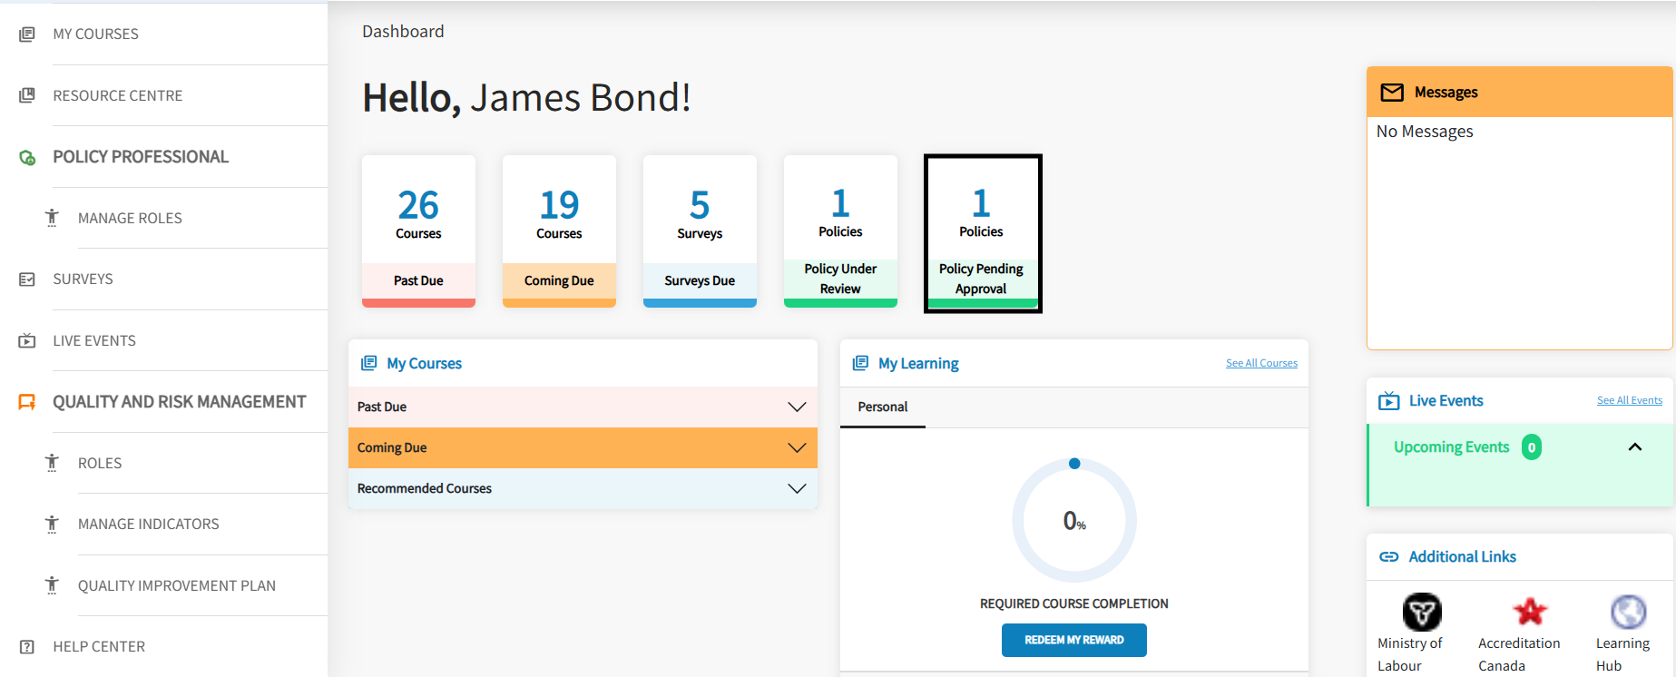
Task: Click the 0% course completion progress ring
Action: click(1074, 520)
